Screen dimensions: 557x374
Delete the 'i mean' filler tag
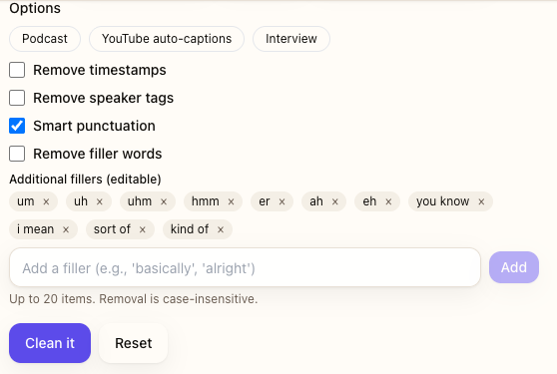coord(66,229)
